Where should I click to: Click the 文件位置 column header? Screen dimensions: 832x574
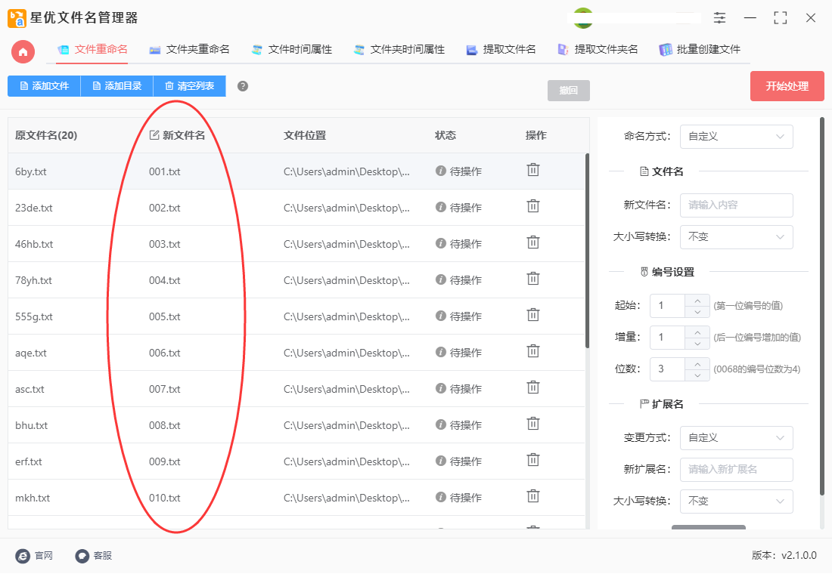point(305,136)
